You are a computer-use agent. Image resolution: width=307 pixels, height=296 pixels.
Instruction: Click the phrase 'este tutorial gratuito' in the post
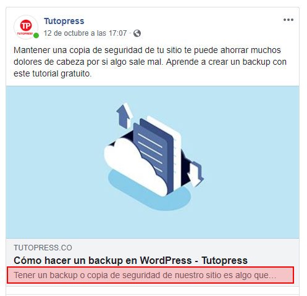(53, 73)
